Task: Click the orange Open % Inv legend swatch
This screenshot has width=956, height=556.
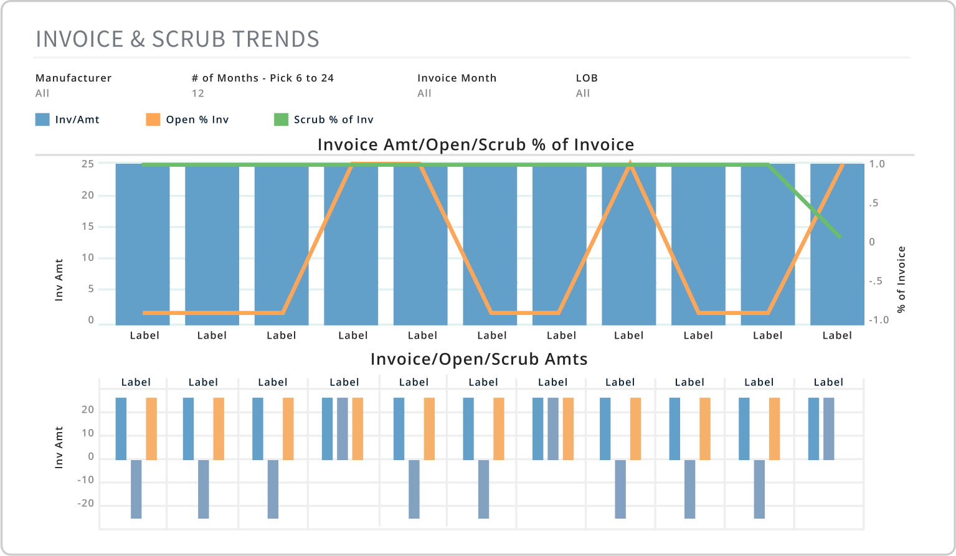Action: pyautogui.click(x=153, y=120)
